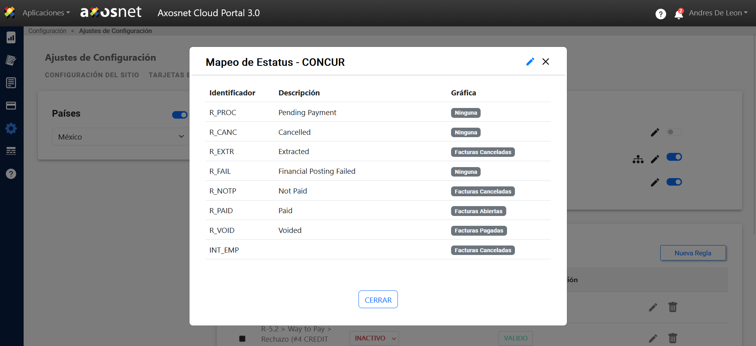
Task: Open the help question mark in top bar
Action: (661, 14)
